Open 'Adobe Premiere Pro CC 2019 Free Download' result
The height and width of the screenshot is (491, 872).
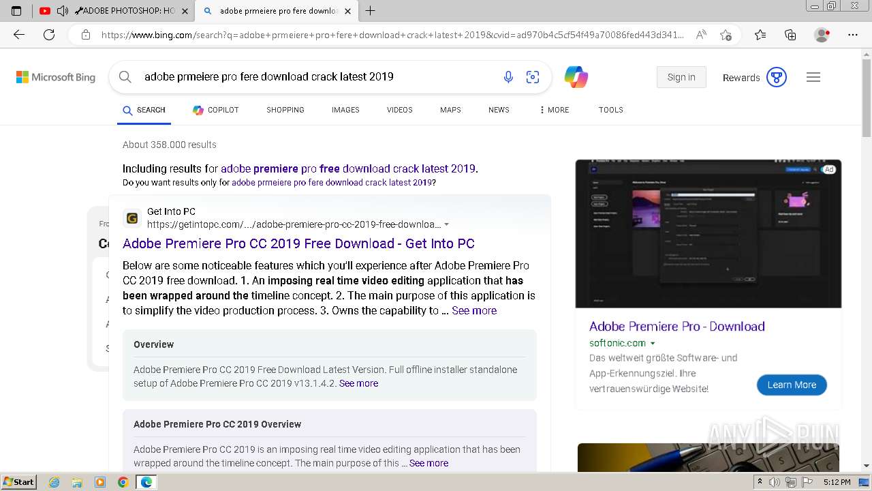(298, 243)
